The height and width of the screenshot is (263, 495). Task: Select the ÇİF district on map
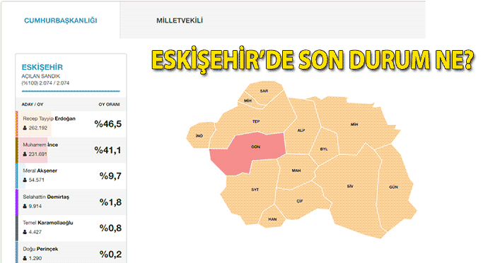(299, 201)
